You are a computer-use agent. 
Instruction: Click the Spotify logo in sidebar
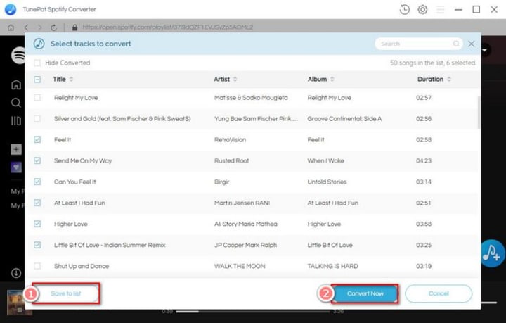18,55
